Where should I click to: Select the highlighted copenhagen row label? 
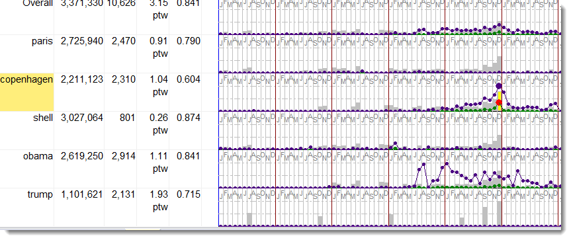point(27,92)
